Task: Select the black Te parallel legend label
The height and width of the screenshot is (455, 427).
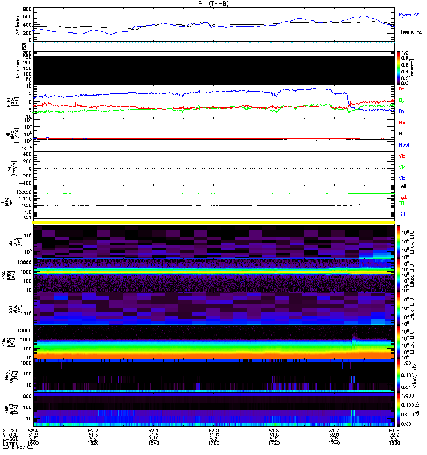Action: point(403,187)
